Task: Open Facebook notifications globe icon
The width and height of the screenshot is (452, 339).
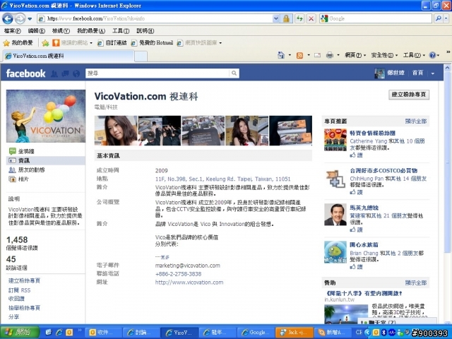Action: tap(76, 73)
